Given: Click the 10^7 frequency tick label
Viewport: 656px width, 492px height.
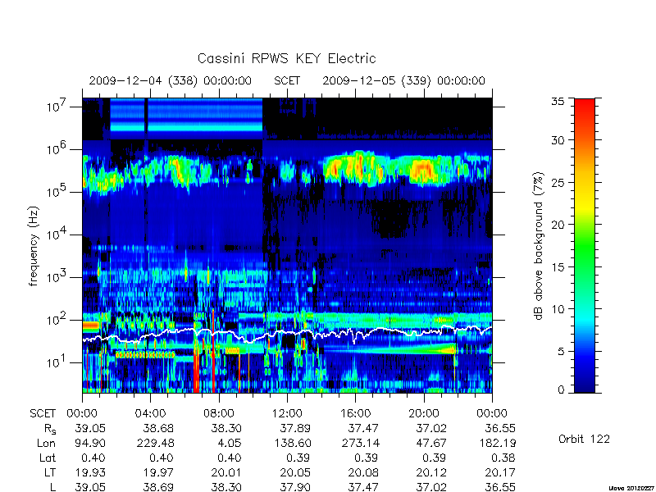Looking at the screenshot, I should [x=56, y=106].
